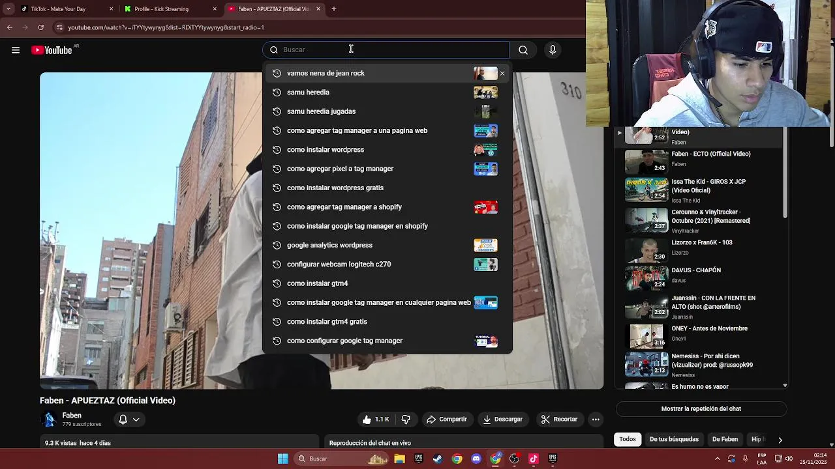Click the magnifier search button beside the search box
The image size is (835, 469).
[x=523, y=50]
